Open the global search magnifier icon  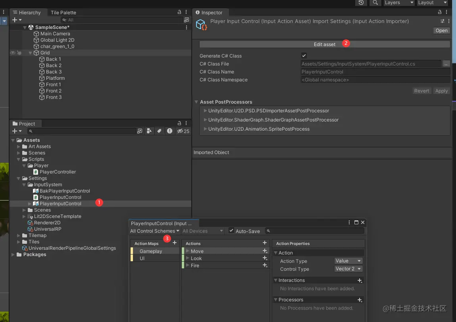tap(375, 3)
